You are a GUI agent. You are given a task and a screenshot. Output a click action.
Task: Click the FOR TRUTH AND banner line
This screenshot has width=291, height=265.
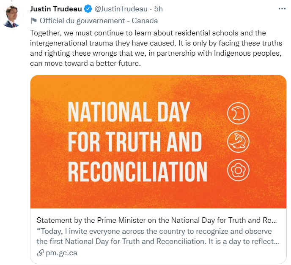pos(135,142)
